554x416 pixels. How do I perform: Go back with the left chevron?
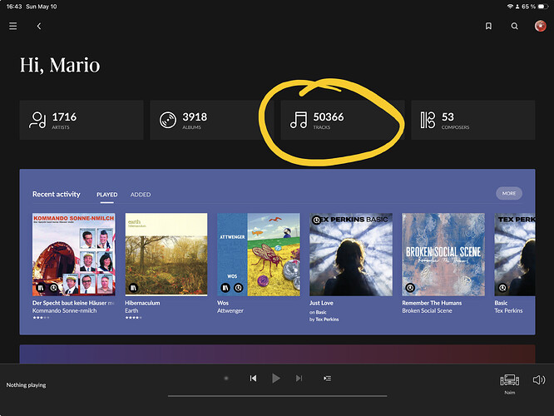(x=39, y=26)
